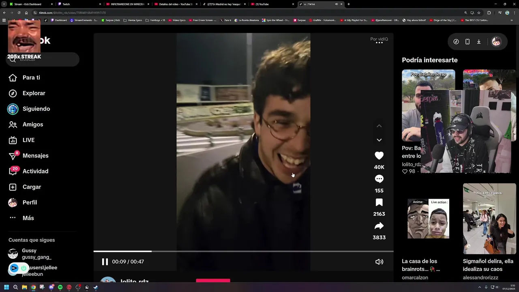This screenshot has height=292, width=519.
Task: Mute the TikTok browser tab audio
Action: (x=336, y=4)
